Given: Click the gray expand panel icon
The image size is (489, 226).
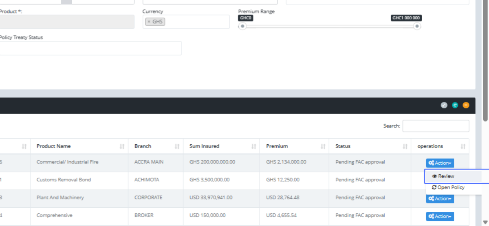Looking at the screenshot, I should [x=444, y=105].
